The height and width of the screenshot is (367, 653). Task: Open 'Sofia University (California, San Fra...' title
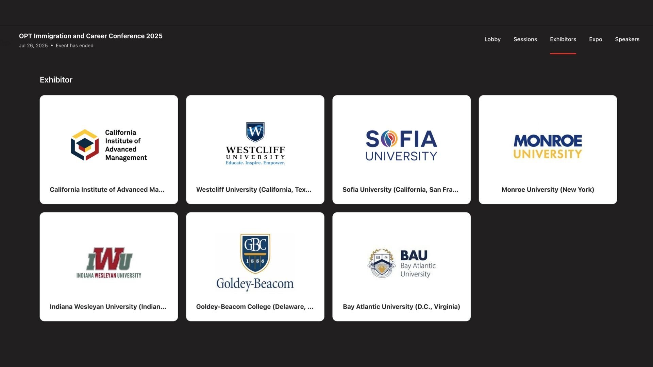(x=400, y=190)
